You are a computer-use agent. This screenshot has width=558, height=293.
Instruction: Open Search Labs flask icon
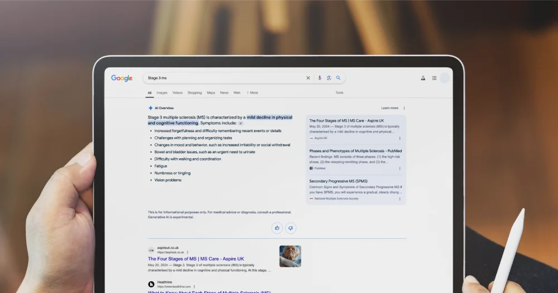423,78
